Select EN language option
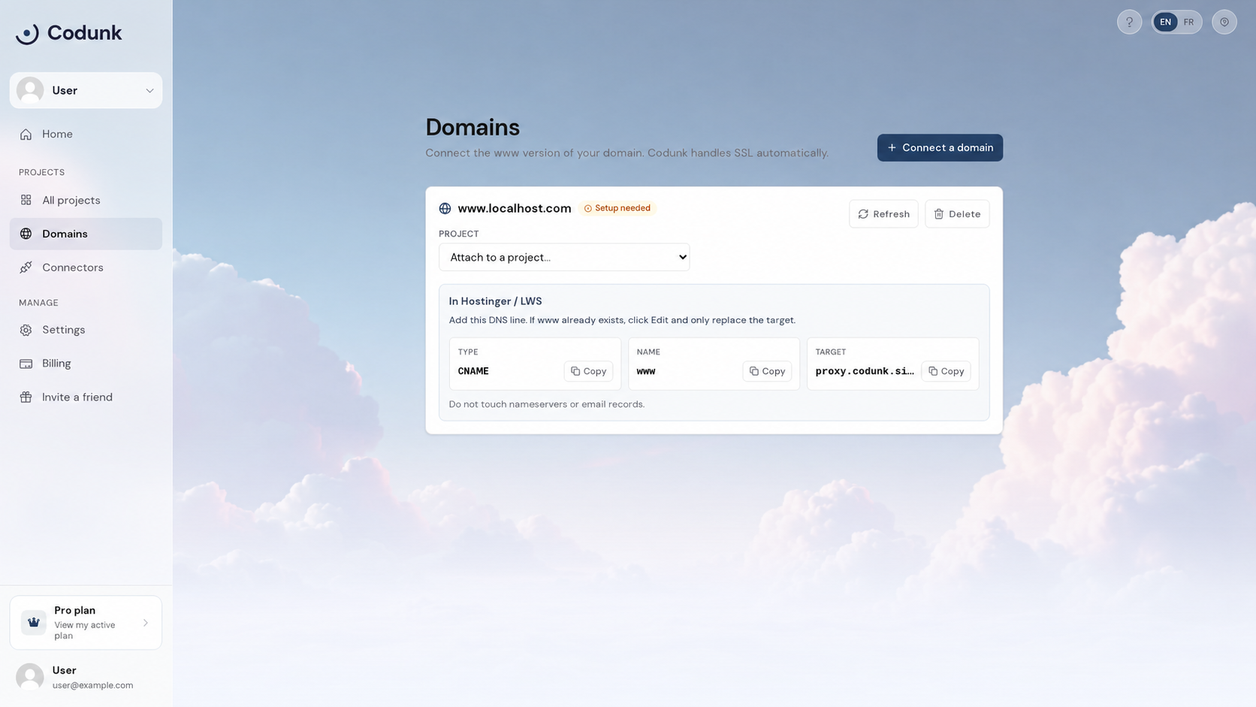This screenshot has width=1256, height=707. pos(1165,22)
